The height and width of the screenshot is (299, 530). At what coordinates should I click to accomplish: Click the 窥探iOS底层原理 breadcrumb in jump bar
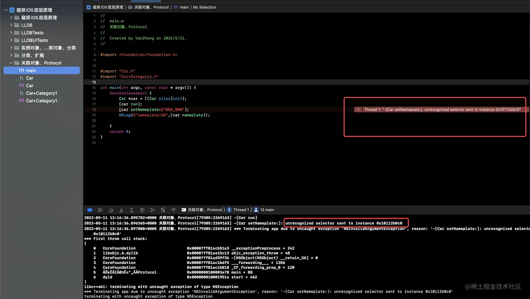[x=105, y=7]
